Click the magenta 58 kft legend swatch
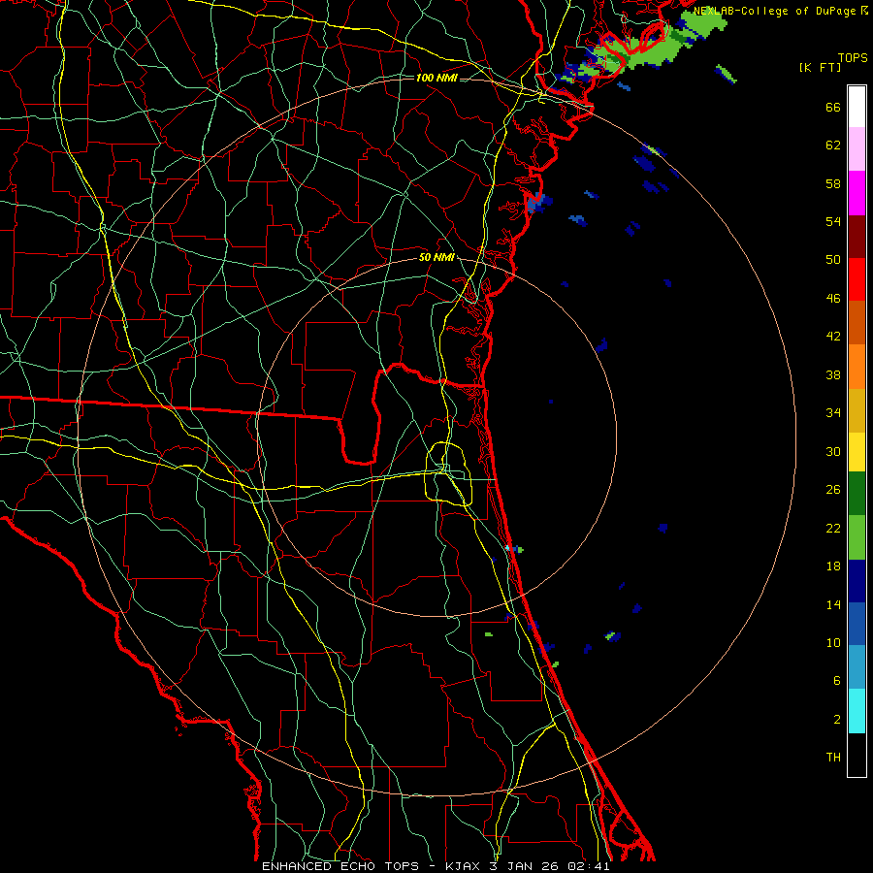The height and width of the screenshot is (873, 873). [857, 193]
